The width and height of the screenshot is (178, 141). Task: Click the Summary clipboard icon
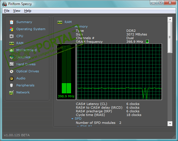coord(12,22)
